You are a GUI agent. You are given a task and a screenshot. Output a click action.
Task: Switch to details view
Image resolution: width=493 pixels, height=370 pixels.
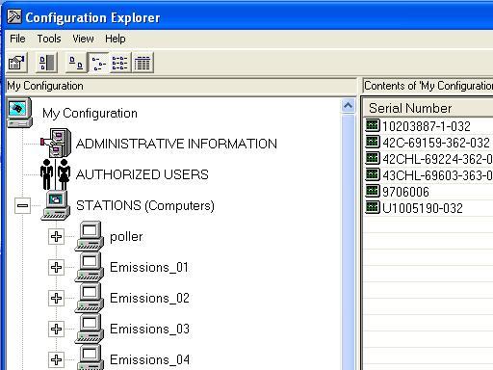143,63
